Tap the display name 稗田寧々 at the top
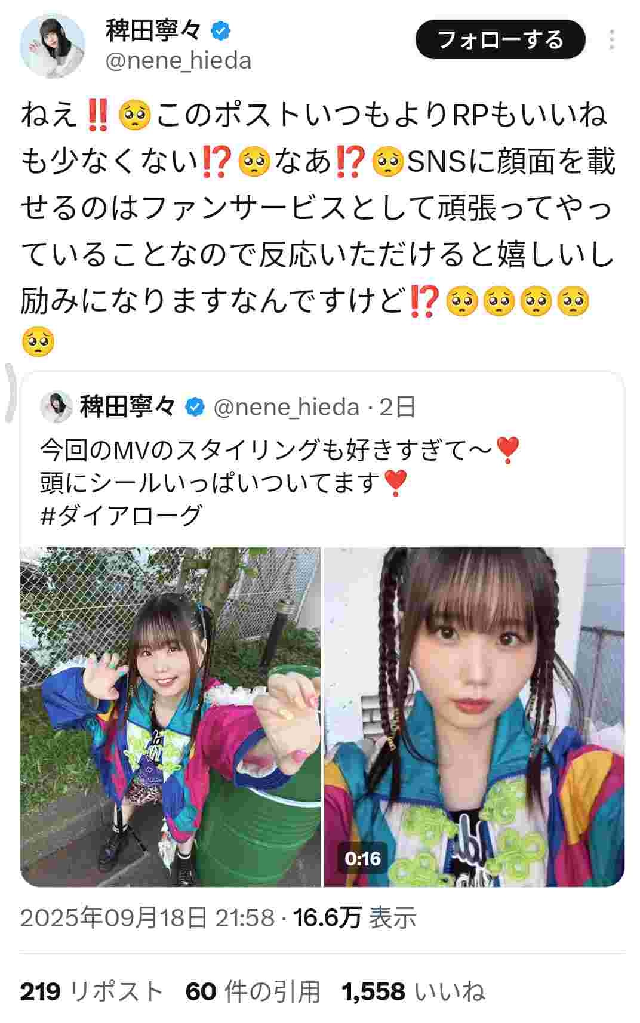Screen dimensions: 640x1023 pos(155,30)
